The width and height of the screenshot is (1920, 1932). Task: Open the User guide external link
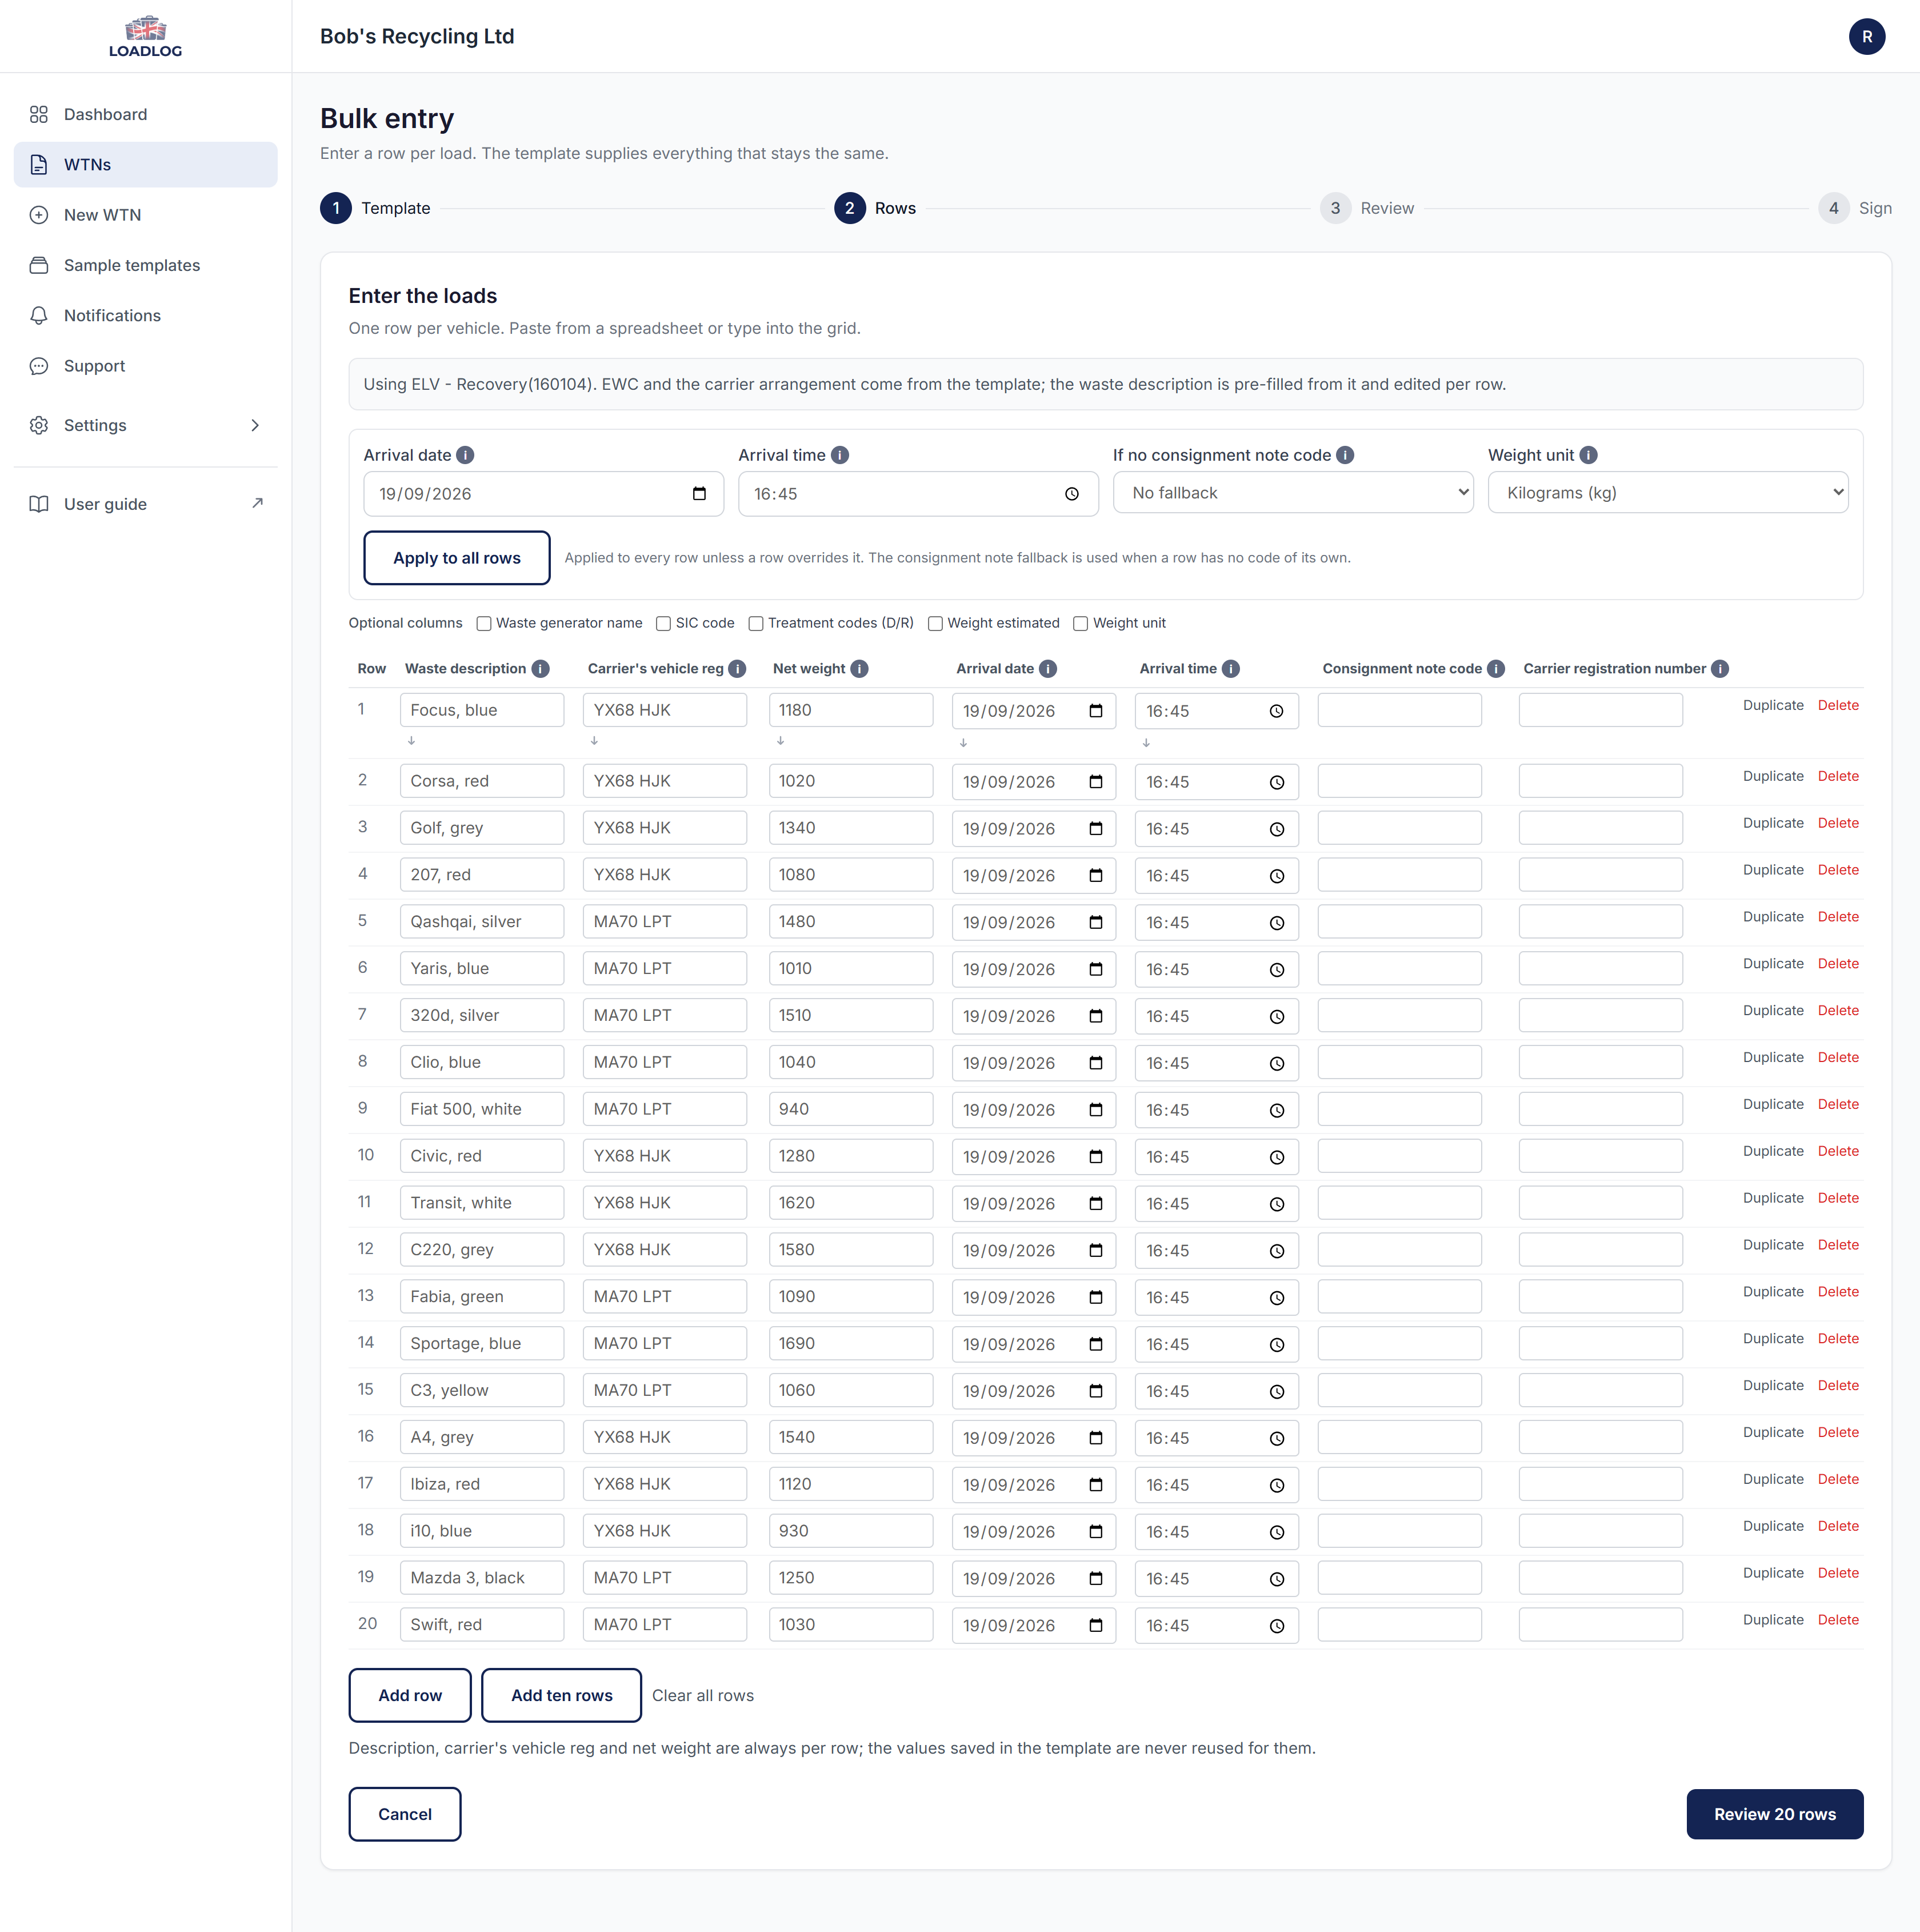(x=145, y=504)
